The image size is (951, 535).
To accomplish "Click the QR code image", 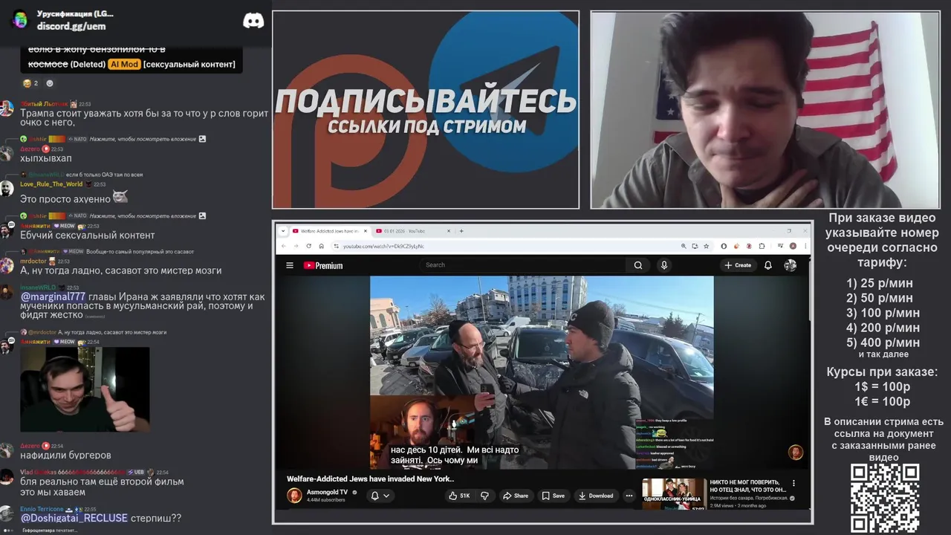I will coord(885,498).
